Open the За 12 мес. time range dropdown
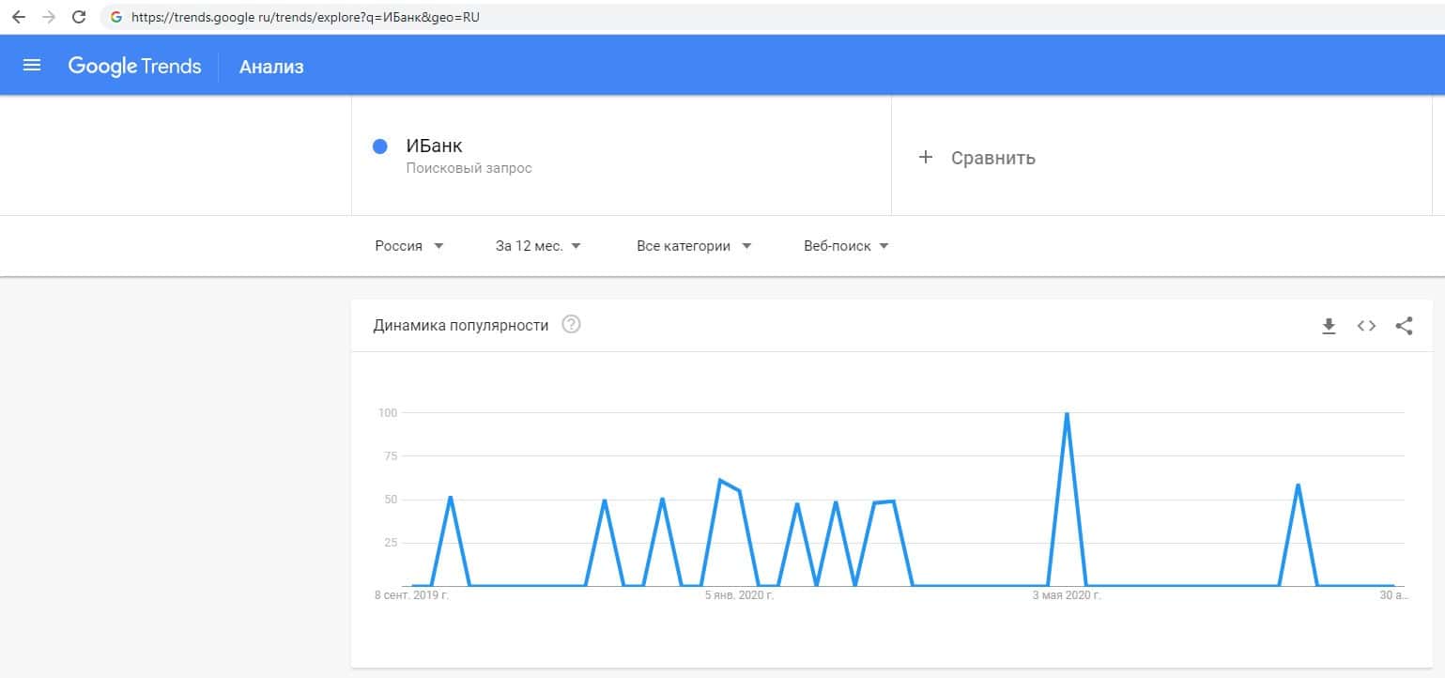The image size is (1445, 678). 538,246
